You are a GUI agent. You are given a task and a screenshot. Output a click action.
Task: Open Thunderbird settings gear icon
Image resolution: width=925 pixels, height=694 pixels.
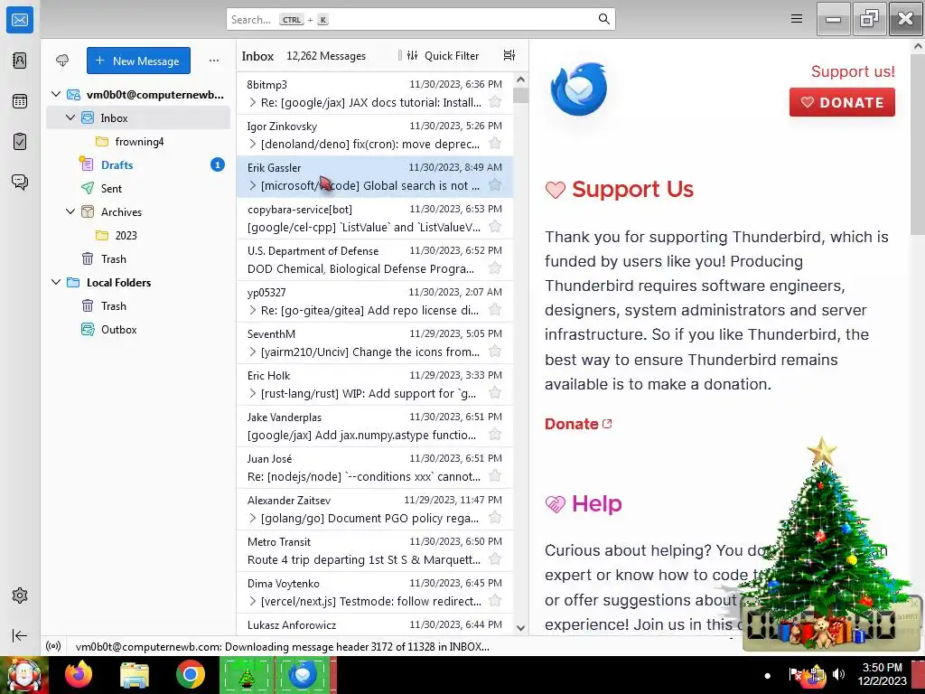[x=20, y=596]
